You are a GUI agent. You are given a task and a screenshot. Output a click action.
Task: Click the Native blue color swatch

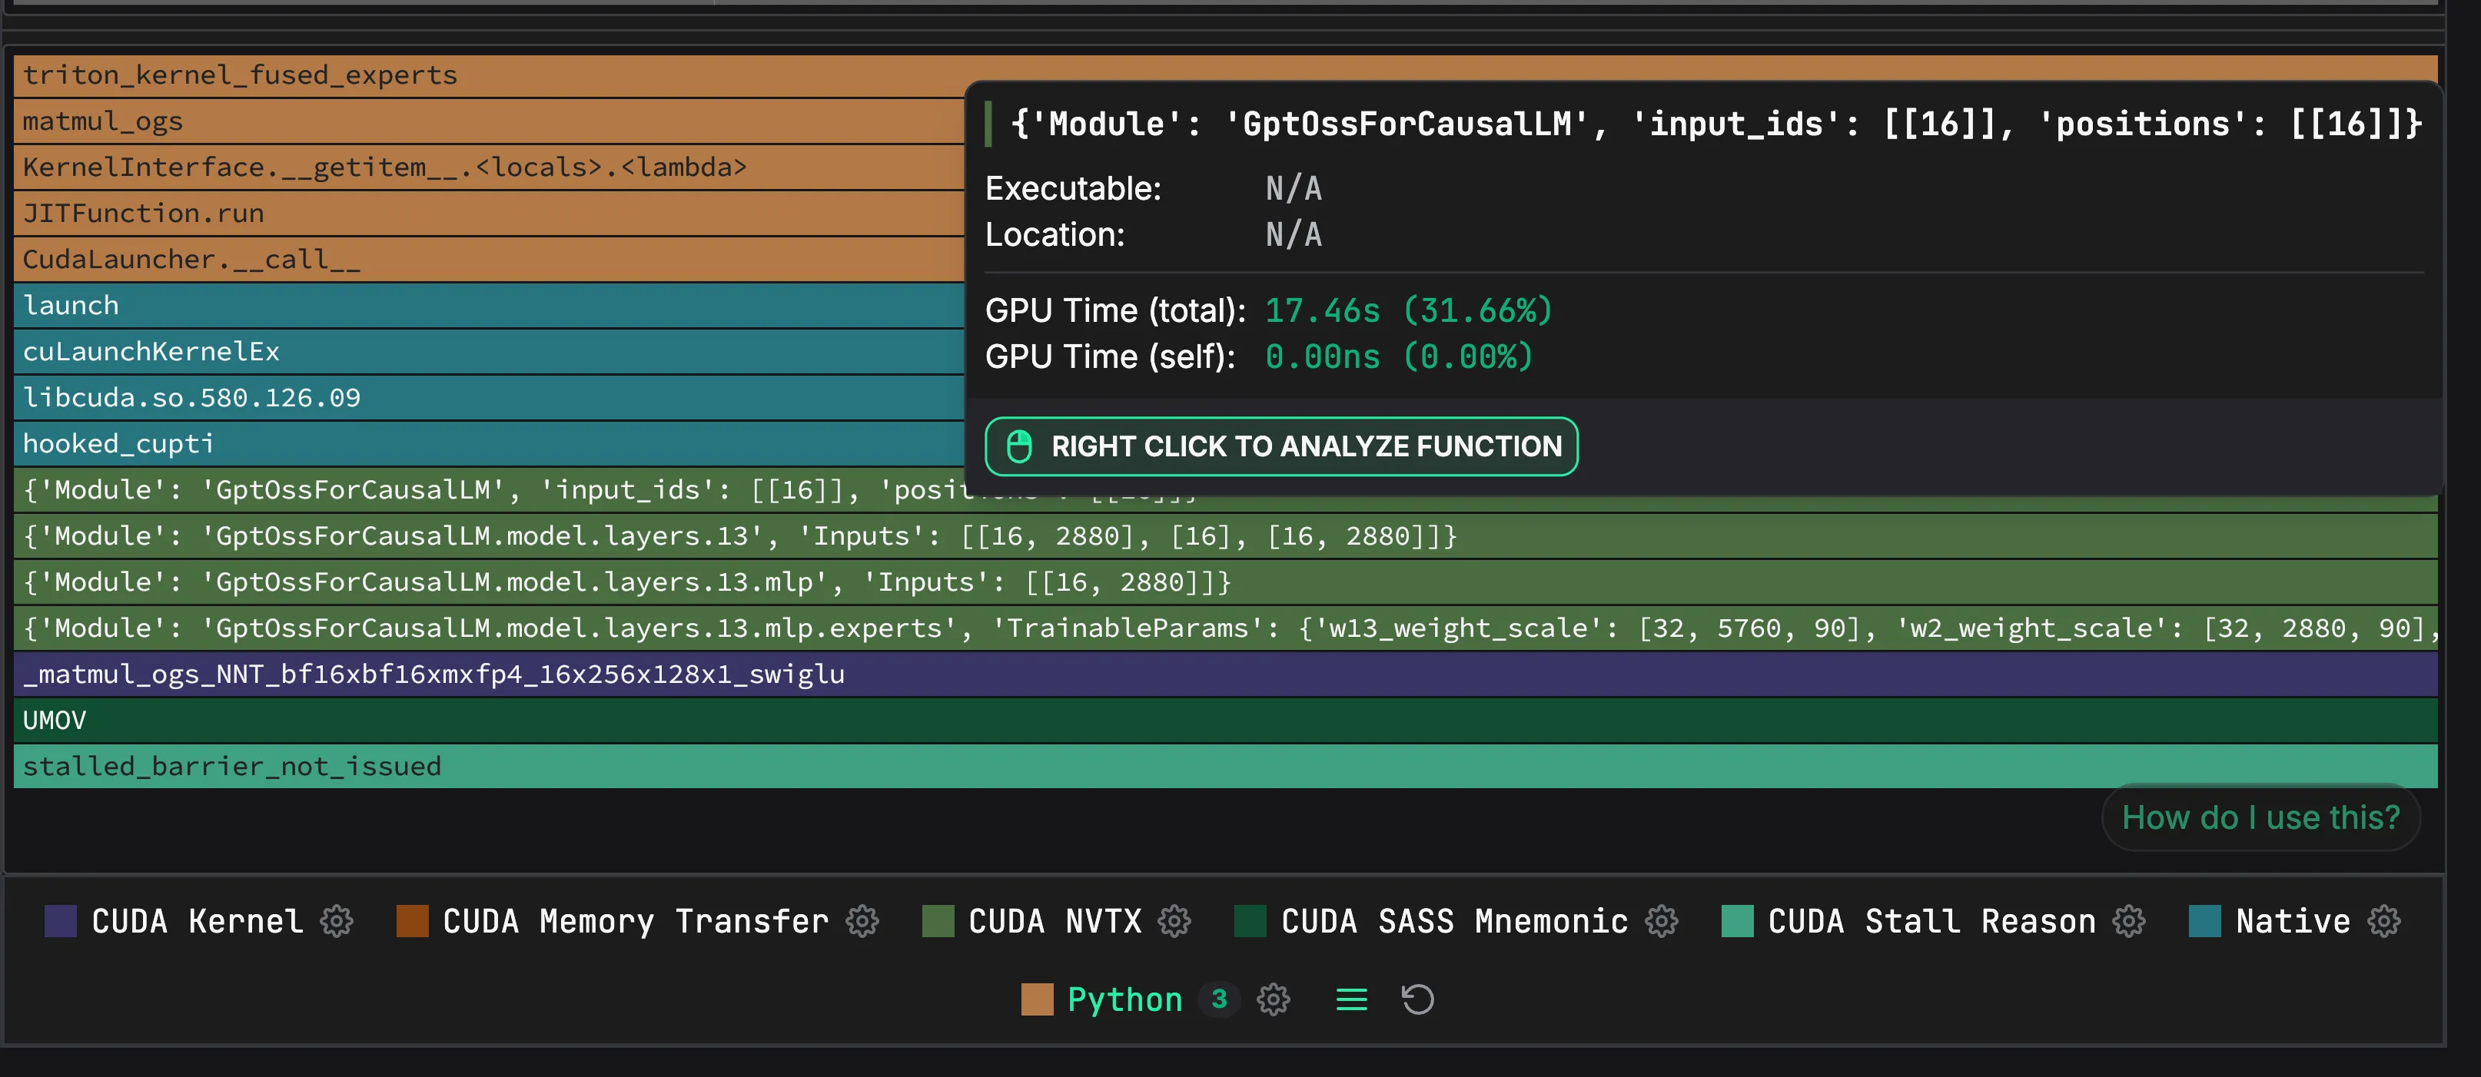(2204, 921)
